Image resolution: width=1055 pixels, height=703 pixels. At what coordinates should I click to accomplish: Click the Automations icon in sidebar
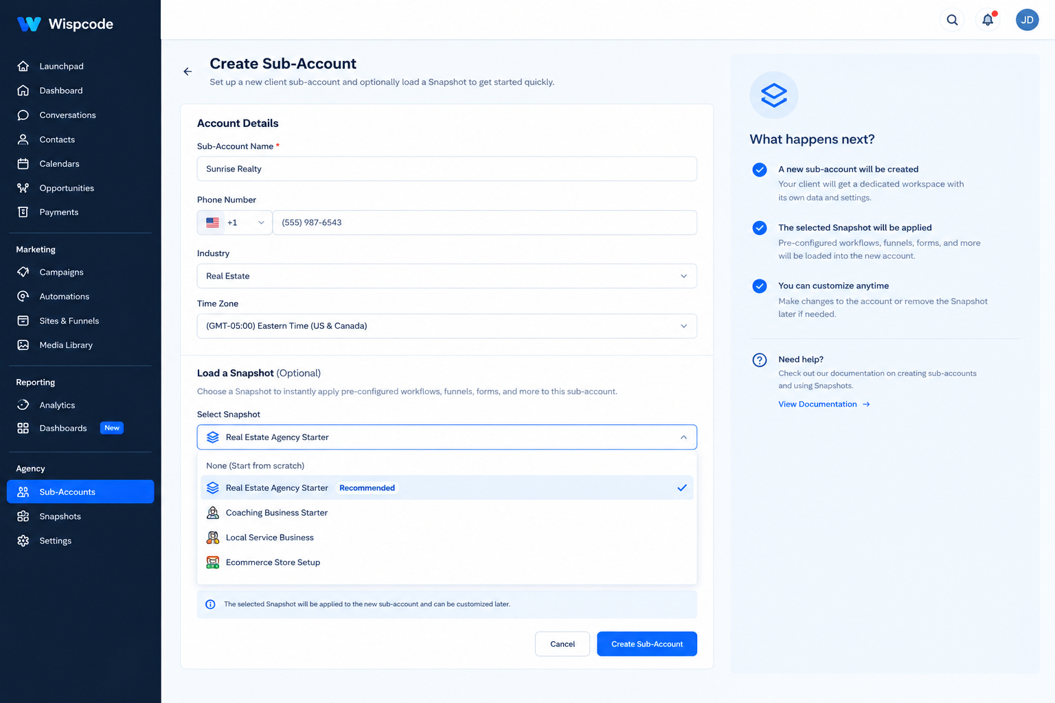click(x=23, y=297)
